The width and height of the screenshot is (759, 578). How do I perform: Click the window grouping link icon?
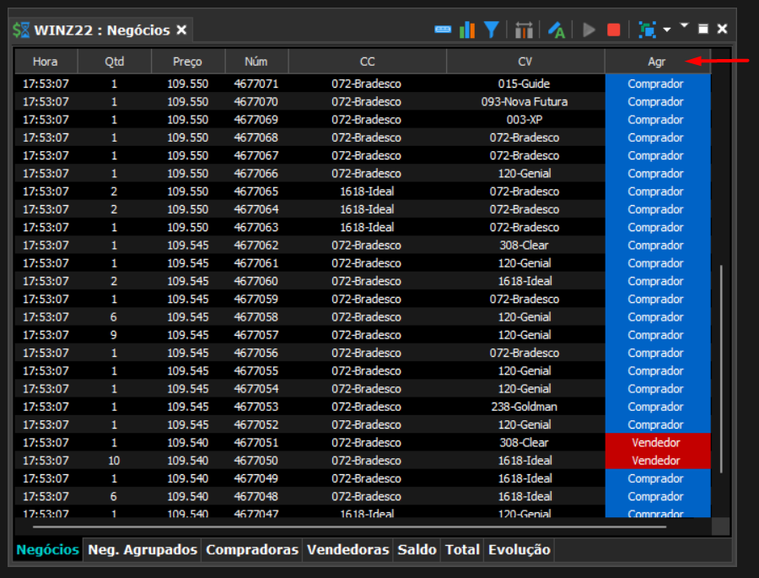(647, 30)
